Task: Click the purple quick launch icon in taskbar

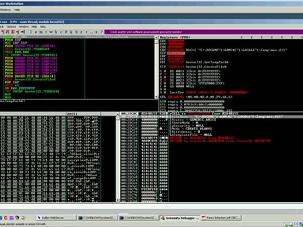Action: (11, 218)
